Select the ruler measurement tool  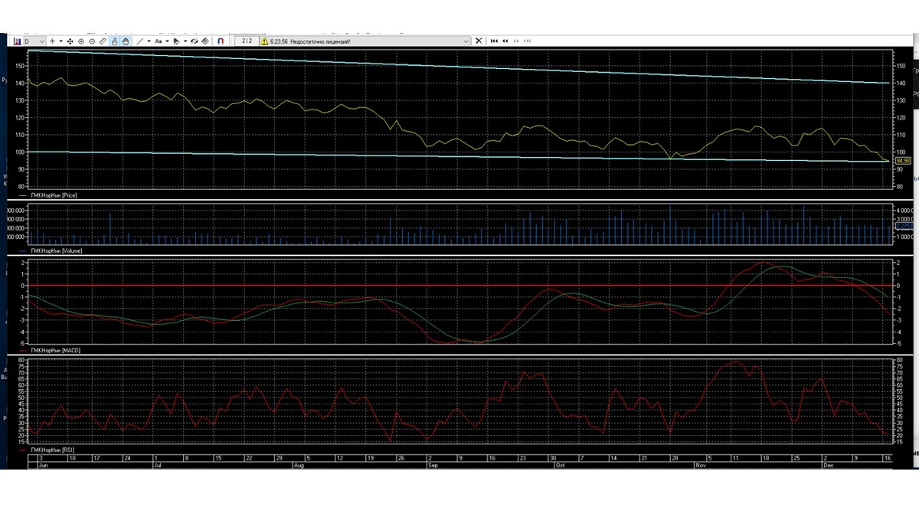(103, 41)
